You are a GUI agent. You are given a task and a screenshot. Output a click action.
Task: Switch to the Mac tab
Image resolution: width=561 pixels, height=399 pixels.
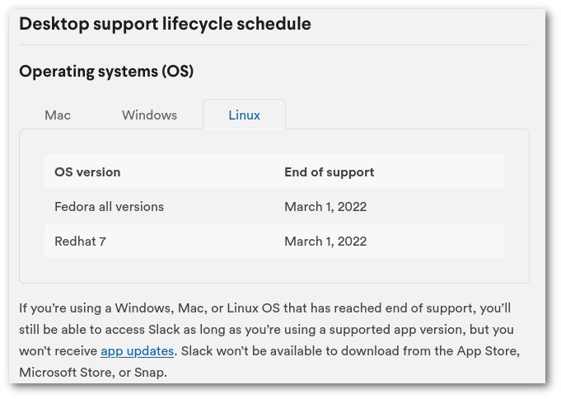coord(58,115)
